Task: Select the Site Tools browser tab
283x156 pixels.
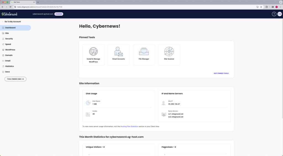Action: [23, 2]
